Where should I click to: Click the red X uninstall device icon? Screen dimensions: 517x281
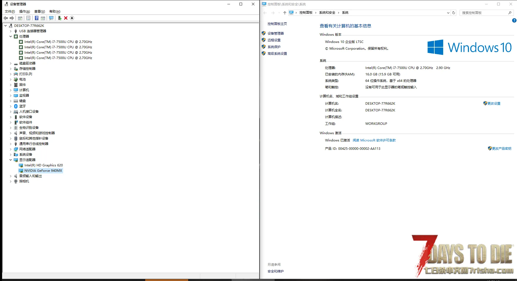[66, 18]
